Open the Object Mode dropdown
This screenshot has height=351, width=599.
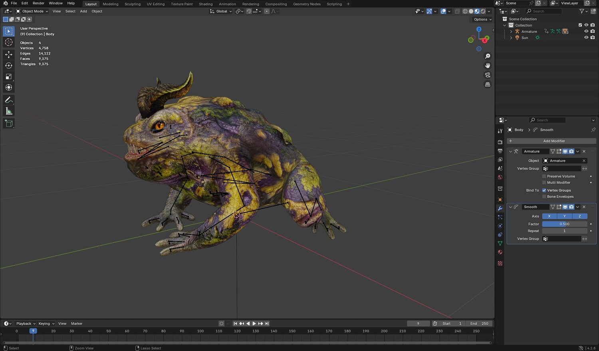32,11
